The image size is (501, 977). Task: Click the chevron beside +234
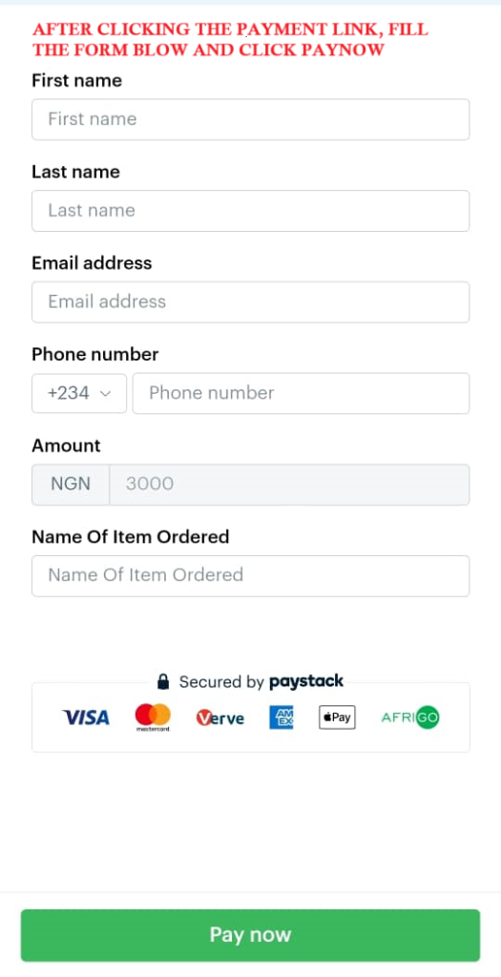(105, 394)
